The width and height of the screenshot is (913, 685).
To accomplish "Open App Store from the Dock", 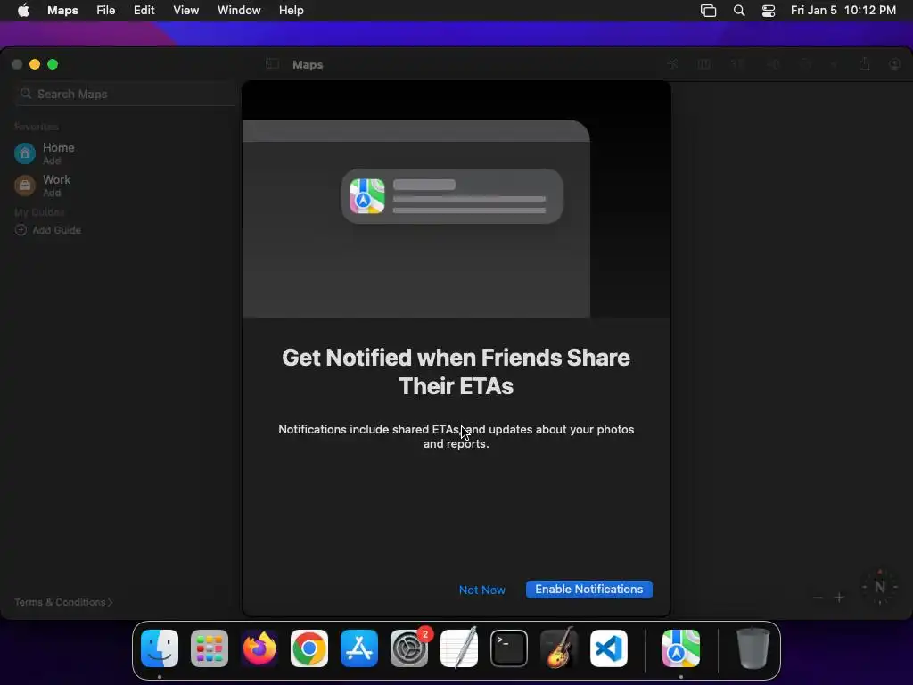I will [359, 648].
